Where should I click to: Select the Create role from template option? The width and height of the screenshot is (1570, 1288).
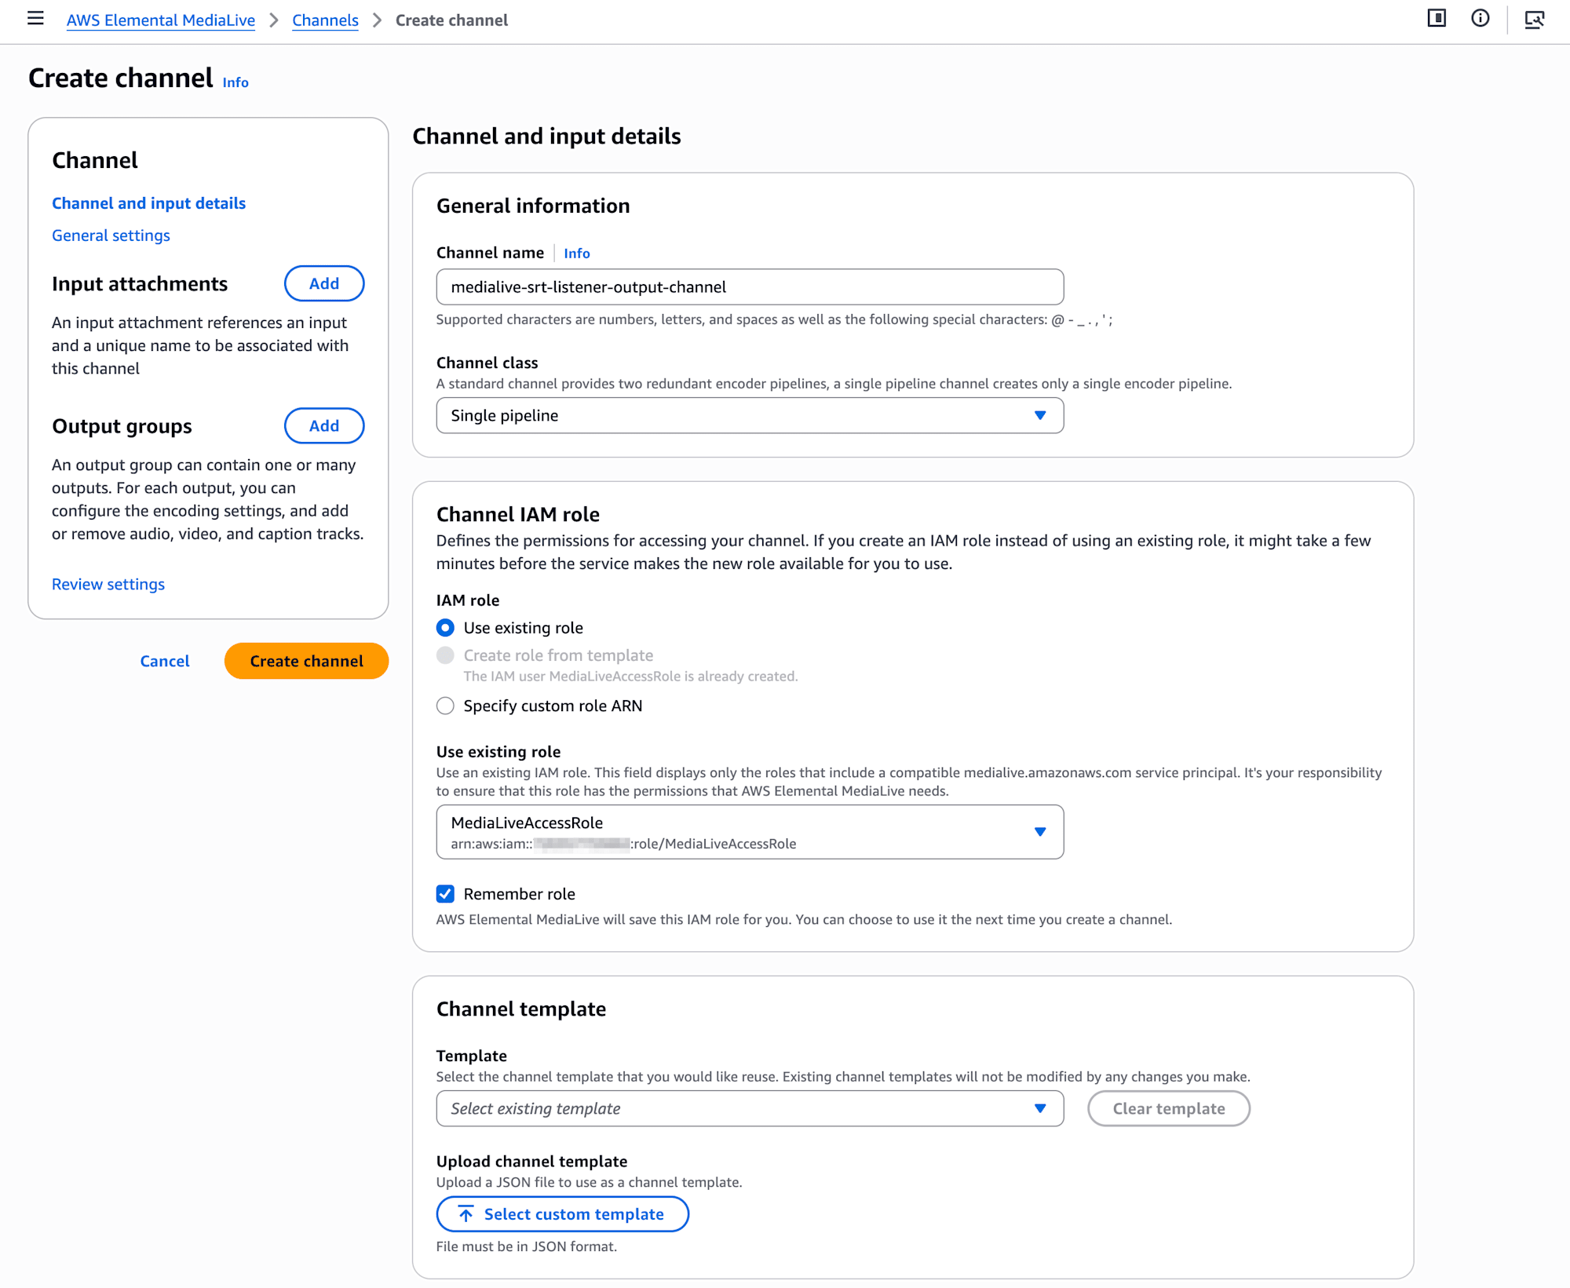pyautogui.click(x=445, y=655)
